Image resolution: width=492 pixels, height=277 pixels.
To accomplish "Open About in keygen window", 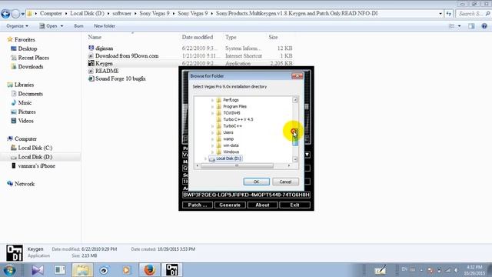I will (x=262, y=205).
